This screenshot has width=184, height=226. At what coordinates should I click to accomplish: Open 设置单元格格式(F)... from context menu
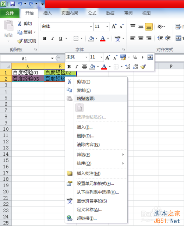[96, 183]
